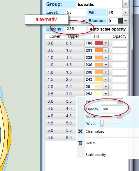Click the dark B/colour swatch
This screenshot has width=139, height=171.
[120, 21]
